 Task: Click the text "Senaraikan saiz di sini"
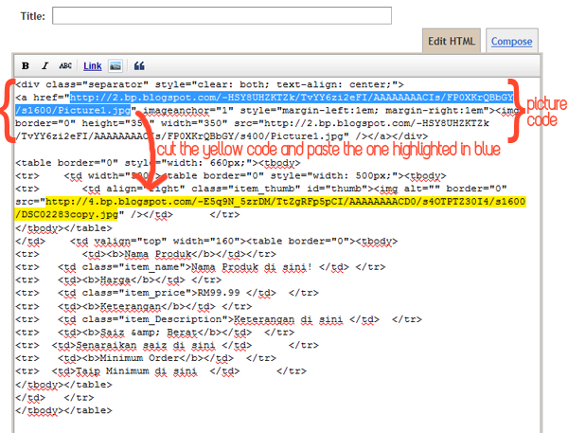(146, 345)
